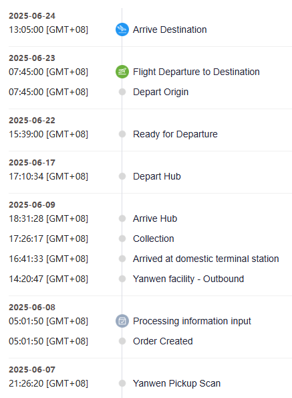Image resolution: width=292 pixels, height=398 pixels.
Task: Select the Arrive Hub timeline dot
Action: [x=122, y=218]
